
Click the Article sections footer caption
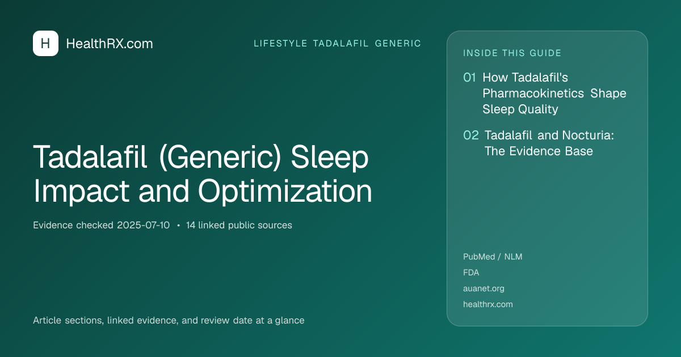[169, 320]
